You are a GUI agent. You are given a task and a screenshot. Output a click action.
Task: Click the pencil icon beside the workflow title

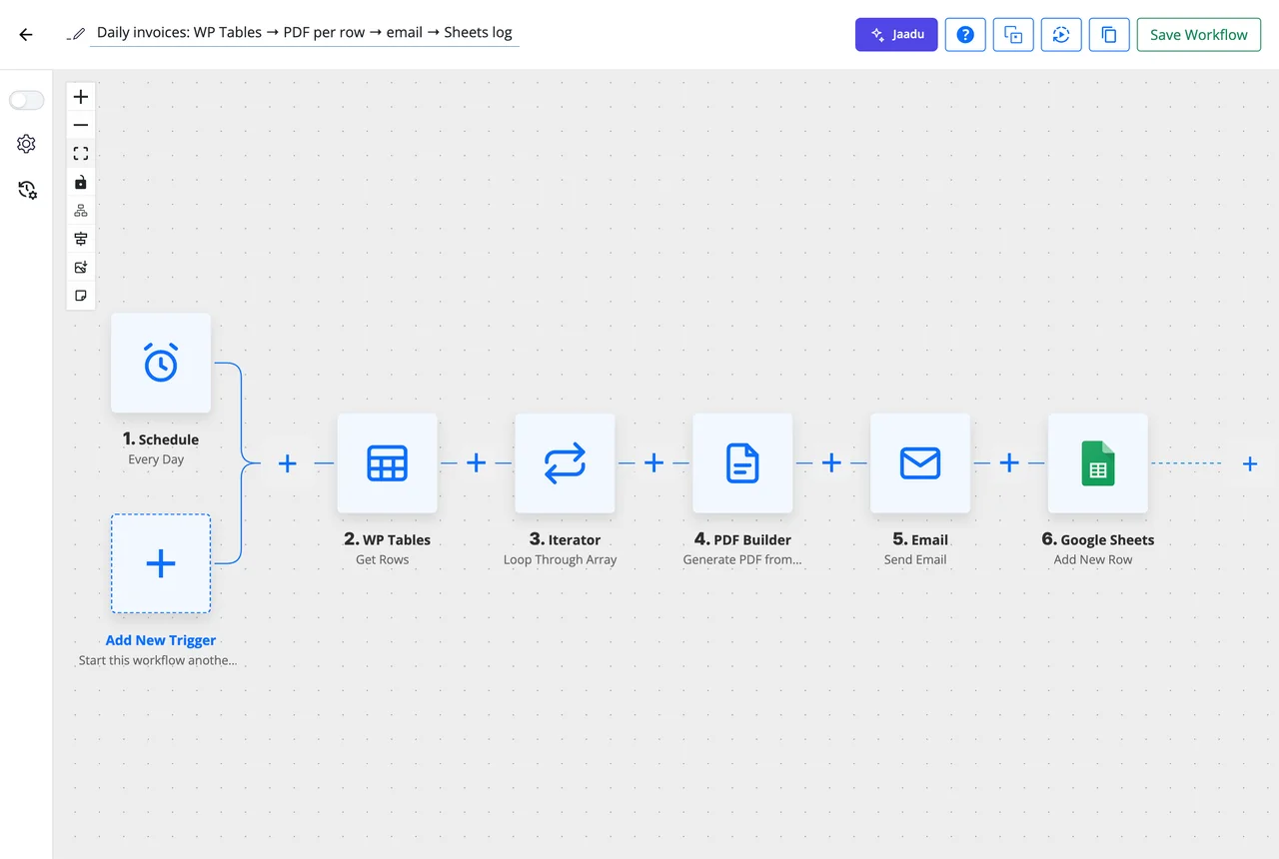coord(76,33)
